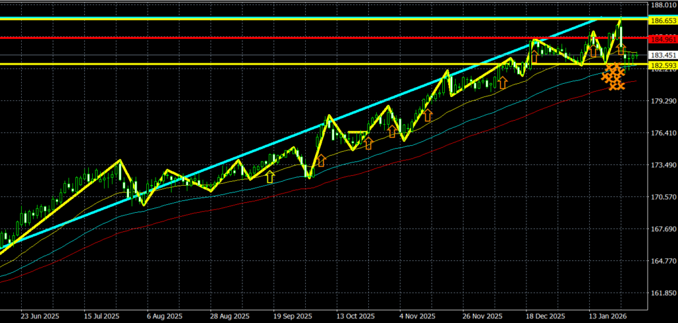678x323 pixels.
Task: Click the 188.010 price scale value
Action: tap(662, 6)
